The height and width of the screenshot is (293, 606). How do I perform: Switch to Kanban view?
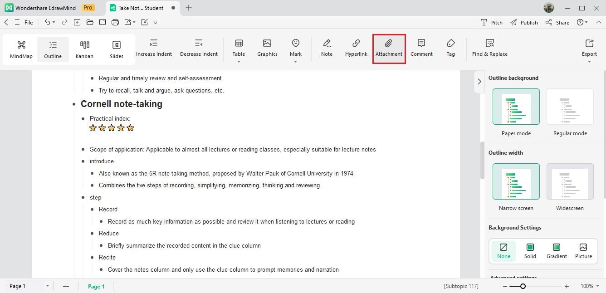pos(84,49)
